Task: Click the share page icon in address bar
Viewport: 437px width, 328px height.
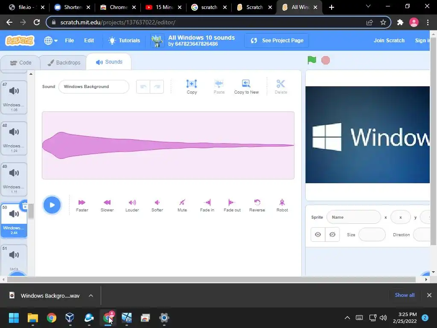Action: [x=370, y=22]
